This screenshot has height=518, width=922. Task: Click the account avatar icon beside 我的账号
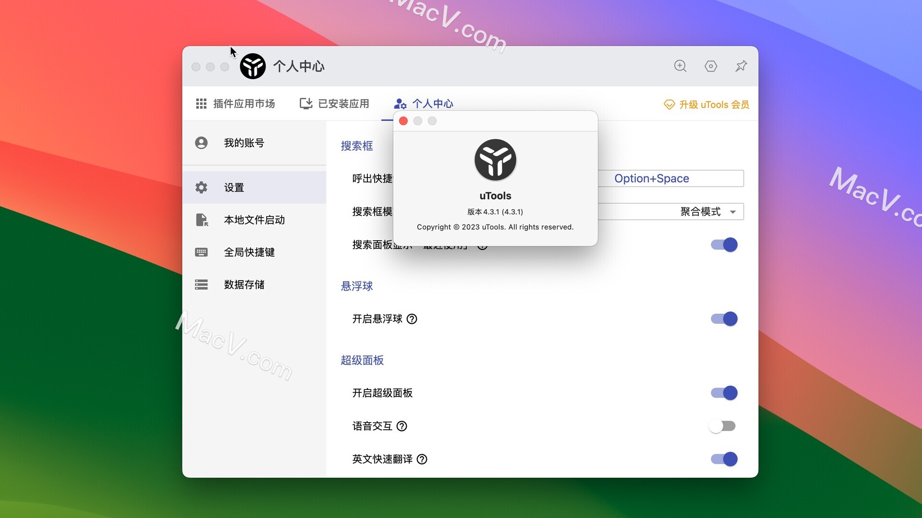201,143
